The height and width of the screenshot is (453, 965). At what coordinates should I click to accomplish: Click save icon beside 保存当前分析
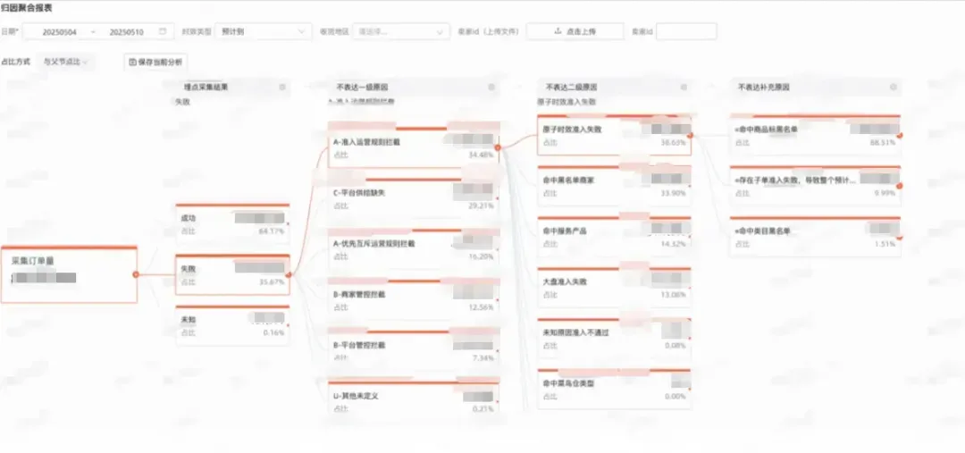132,63
